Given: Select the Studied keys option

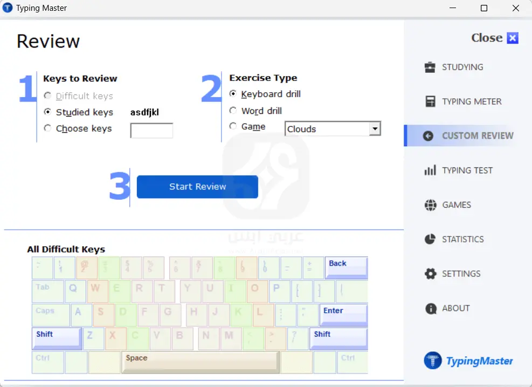Looking at the screenshot, I should [x=47, y=112].
